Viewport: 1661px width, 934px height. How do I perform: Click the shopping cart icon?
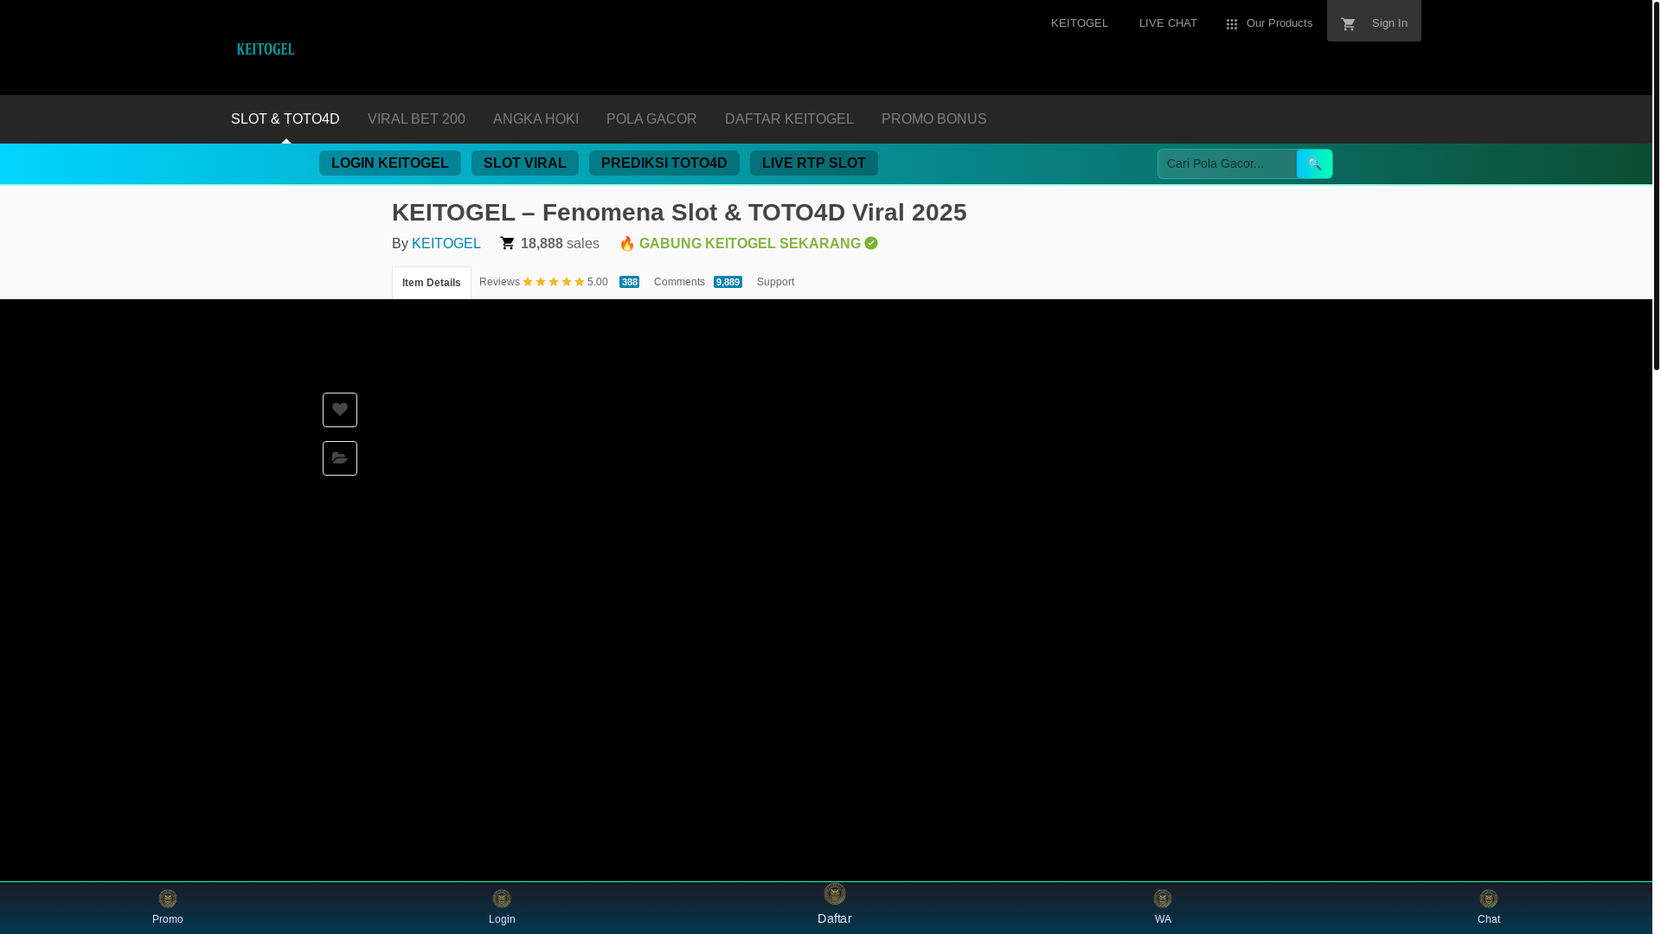[1348, 24]
